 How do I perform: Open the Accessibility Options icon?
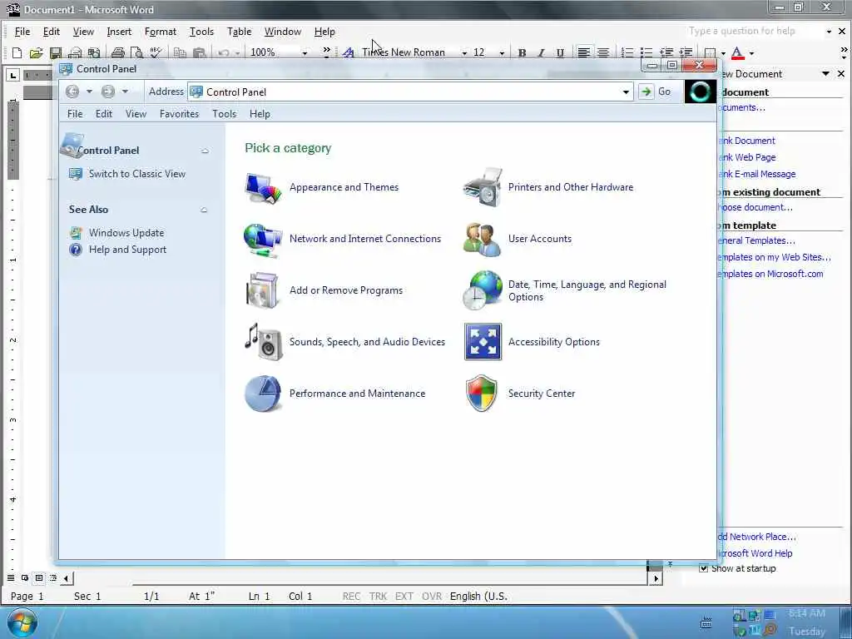(x=483, y=342)
